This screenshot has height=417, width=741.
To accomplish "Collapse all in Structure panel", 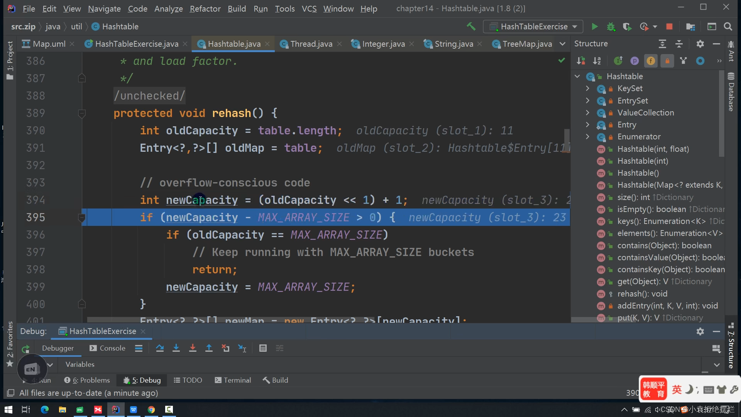I will coord(679,44).
